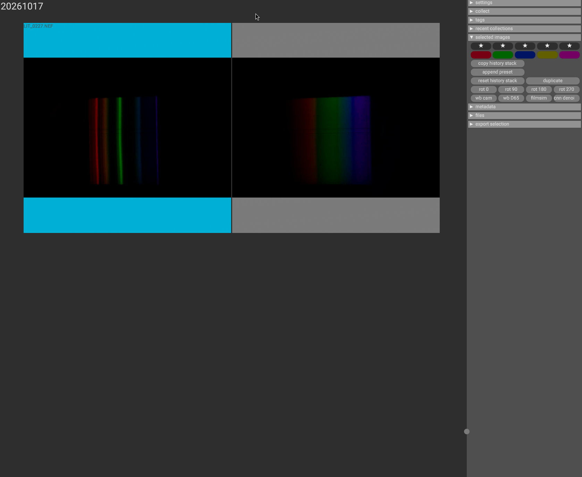The image size is (582, 477).
Task: Apply the rot 0 preset
Action: (x=483, y=89)
